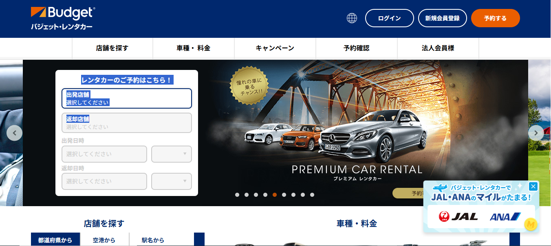This screenshot has height=246, width=551.
Task: Select the active orange carousel dot
Action: 275,195
